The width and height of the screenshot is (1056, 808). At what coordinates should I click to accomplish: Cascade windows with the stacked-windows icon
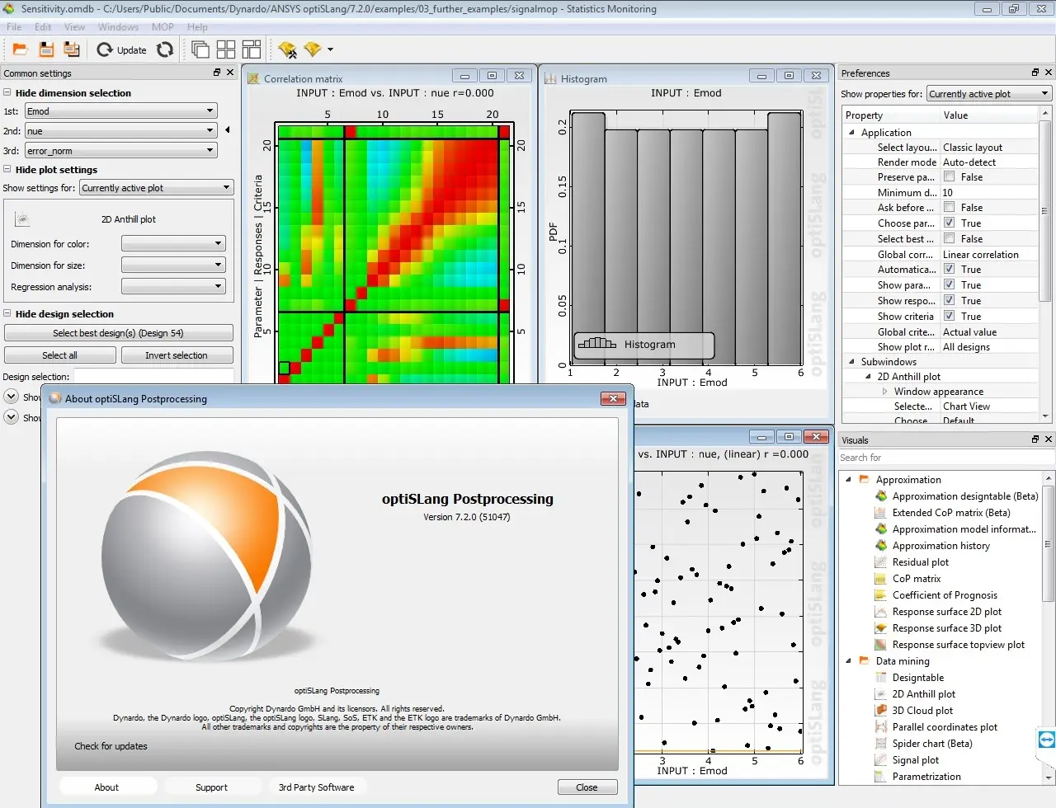(200, 49)
